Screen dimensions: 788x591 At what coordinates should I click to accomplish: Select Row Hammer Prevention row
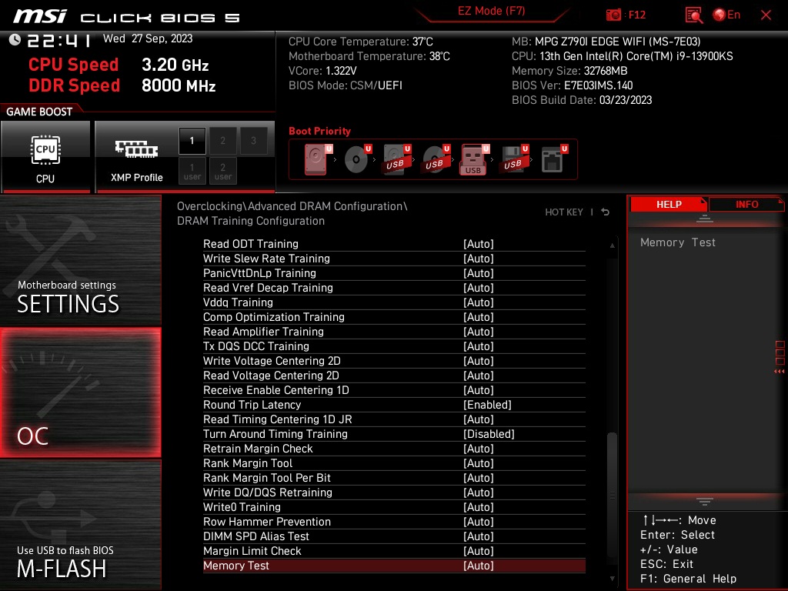394,522
